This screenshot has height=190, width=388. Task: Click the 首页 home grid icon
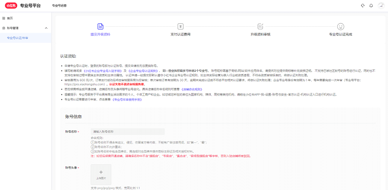4,18
